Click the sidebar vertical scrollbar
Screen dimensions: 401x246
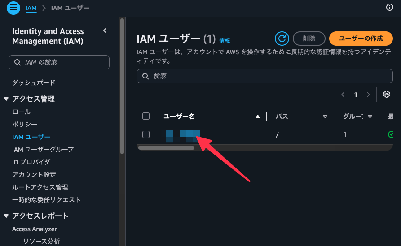(x=122, y=86)
